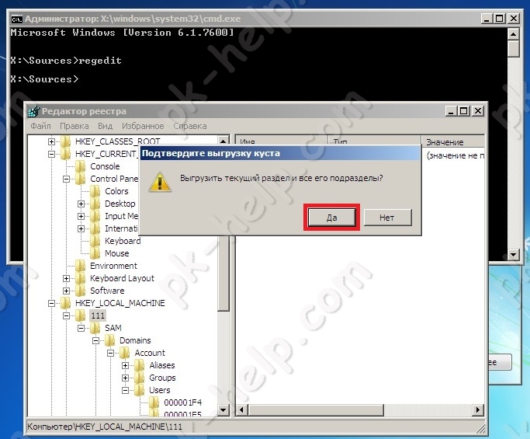530x439 pixels.
Task: Click cmd.exe title bar icon
Action: point(16,19)
